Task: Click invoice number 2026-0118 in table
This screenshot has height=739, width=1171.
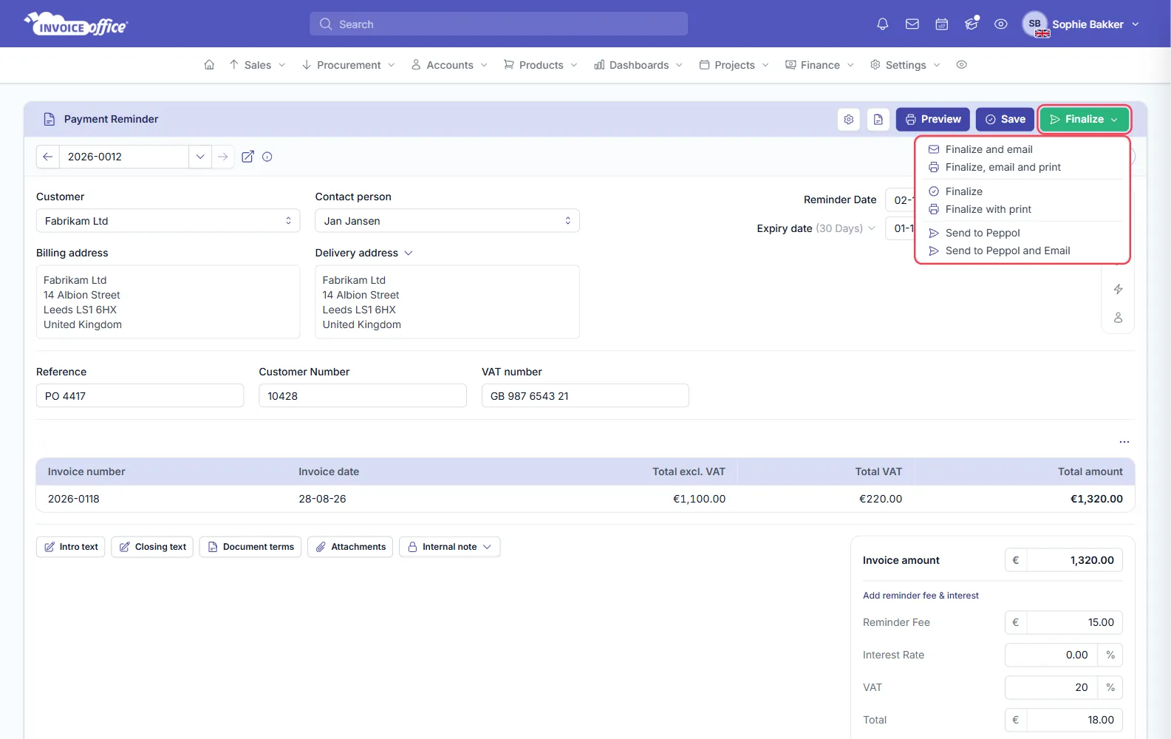Action: coord(74,499)
